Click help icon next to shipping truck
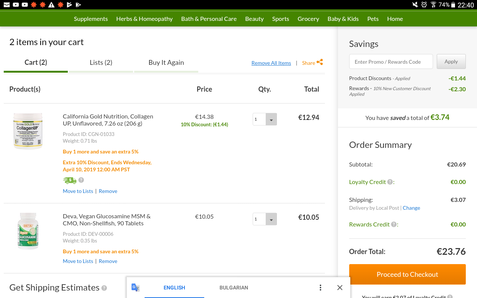The image size is (477, 298). tap(81, 180)
